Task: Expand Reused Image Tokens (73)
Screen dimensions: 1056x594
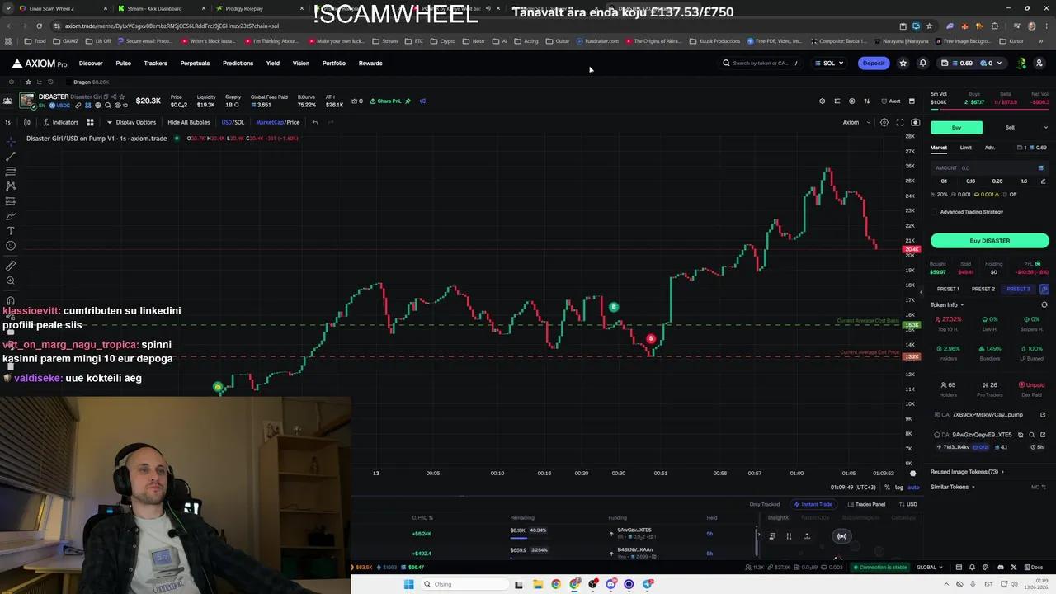Action: (x=967, y=472)
